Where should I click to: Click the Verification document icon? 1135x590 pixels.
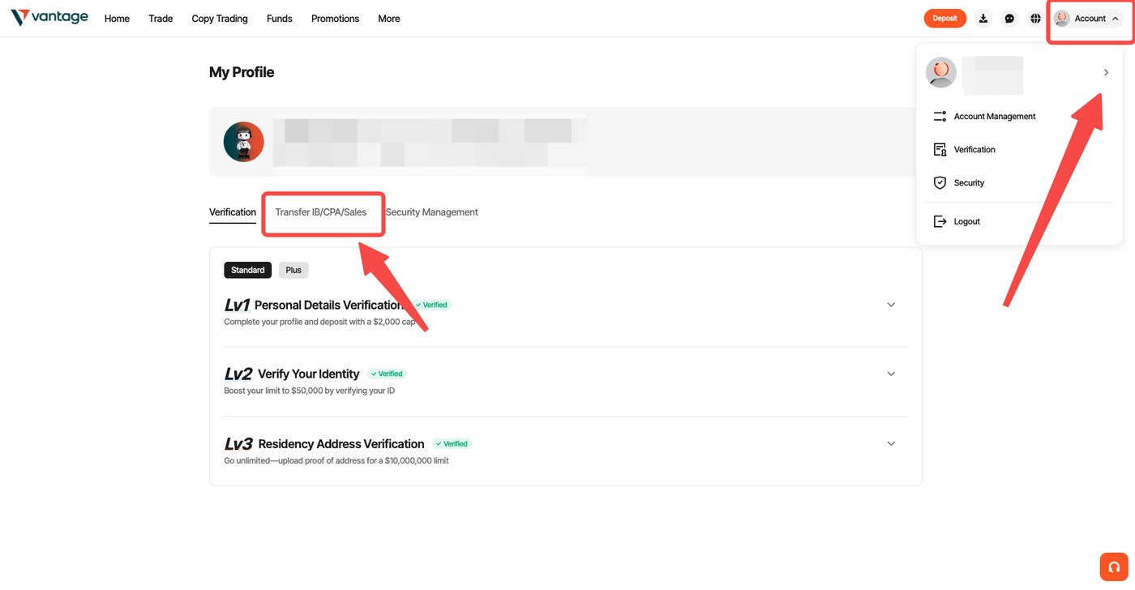(940, 150)
